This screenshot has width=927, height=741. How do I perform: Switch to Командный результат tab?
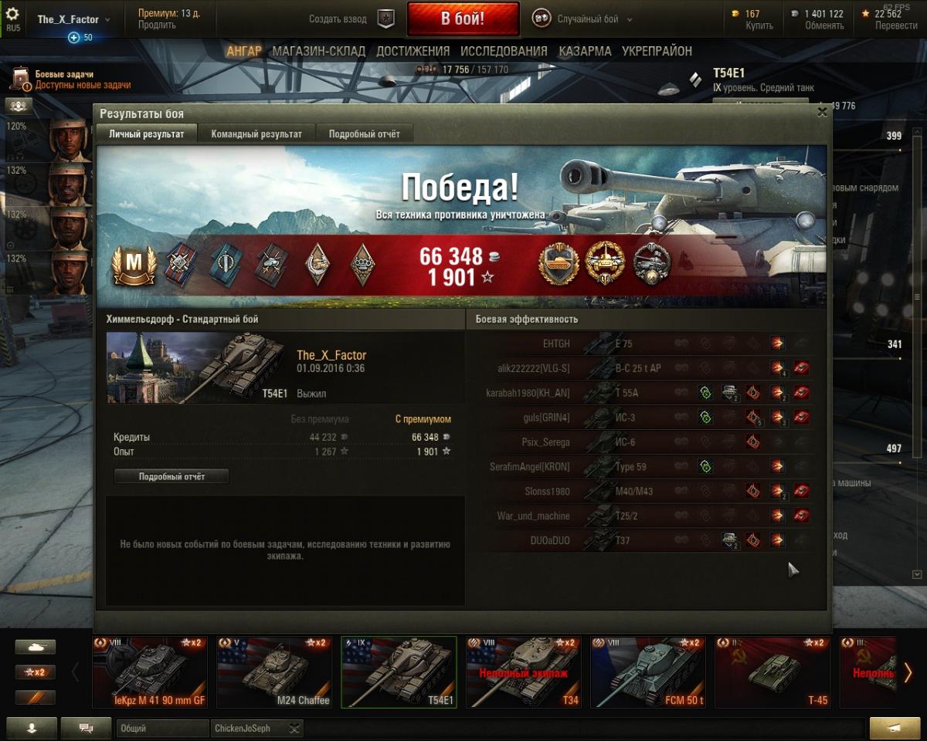[x=256, y=134]
